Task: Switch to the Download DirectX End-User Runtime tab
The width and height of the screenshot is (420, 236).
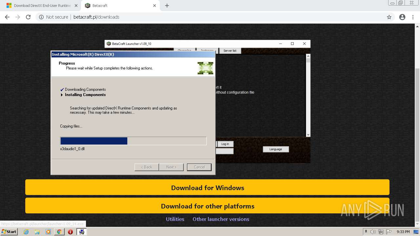Action: (41, 6)
